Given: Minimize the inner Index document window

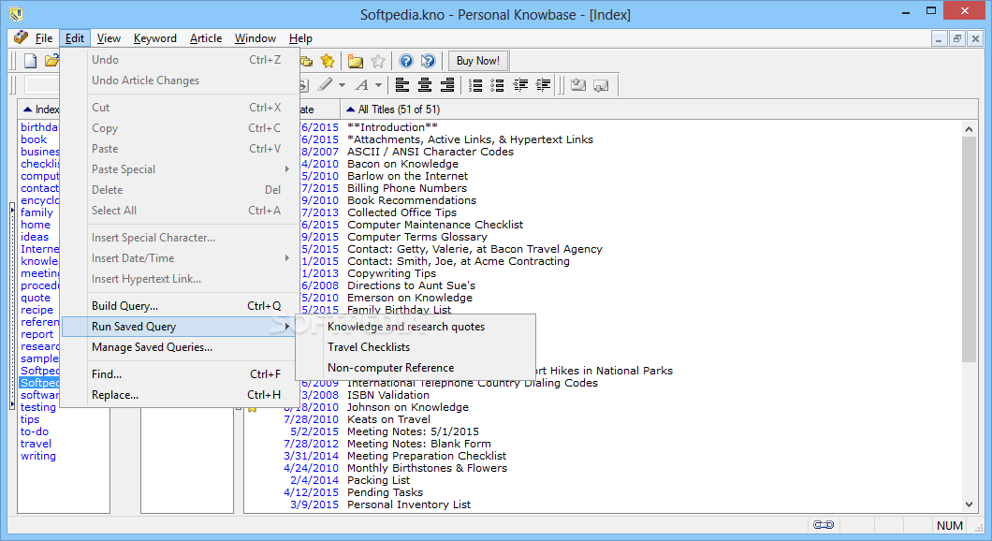Looking at the screenshot, I should tap(939, 38).
